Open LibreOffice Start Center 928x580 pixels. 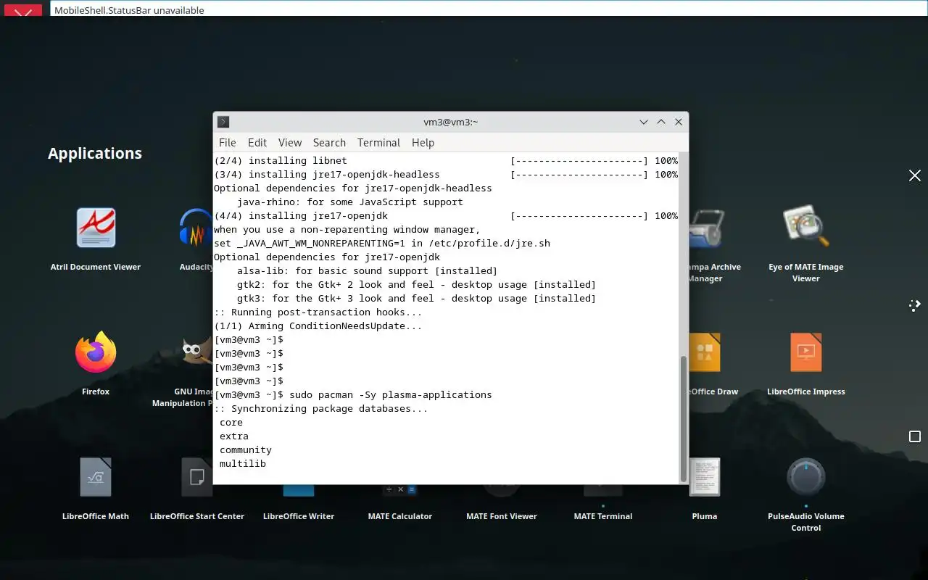197,477
